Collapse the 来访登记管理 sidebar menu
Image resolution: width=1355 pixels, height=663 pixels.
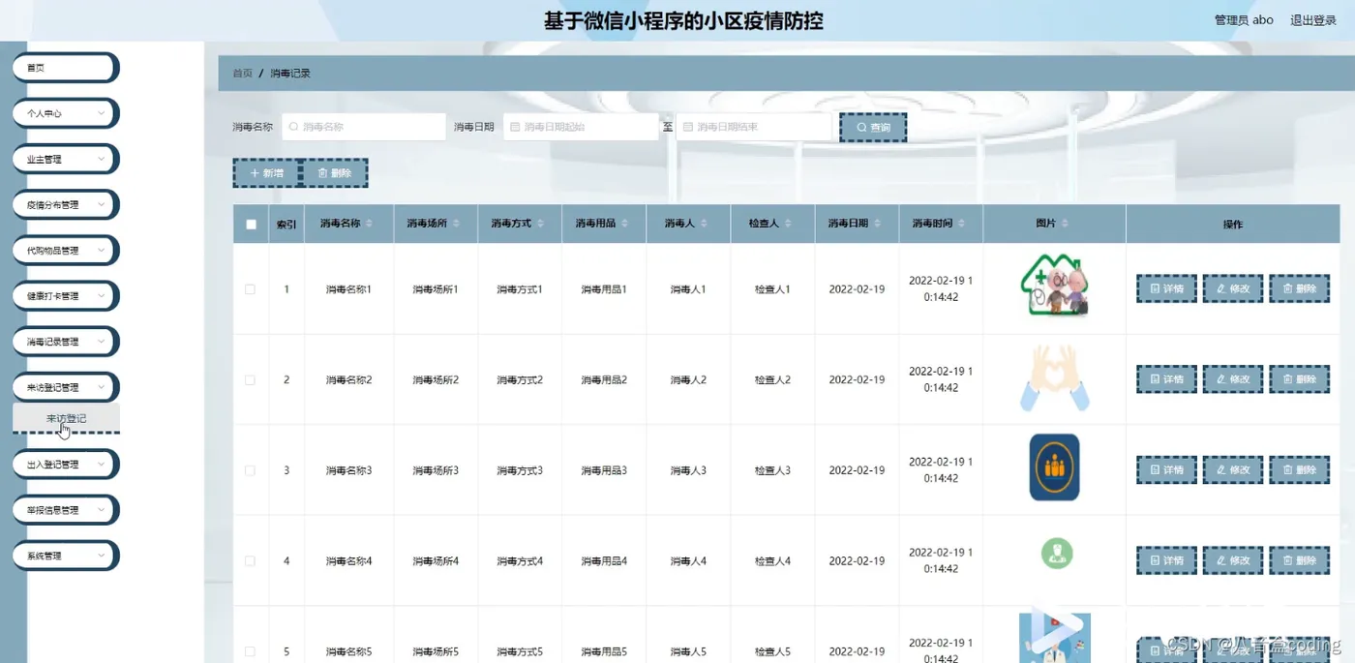65,387
